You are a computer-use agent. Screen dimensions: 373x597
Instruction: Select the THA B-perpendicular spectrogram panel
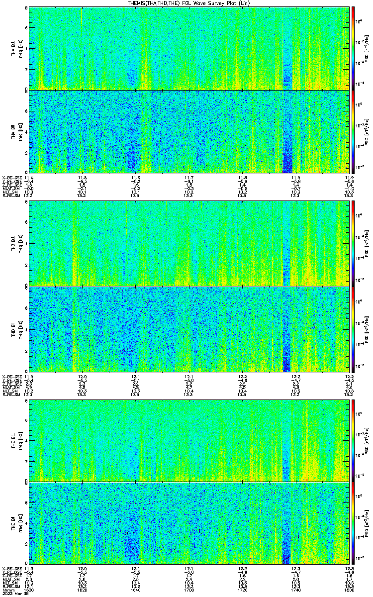click(x=189, y=48)
